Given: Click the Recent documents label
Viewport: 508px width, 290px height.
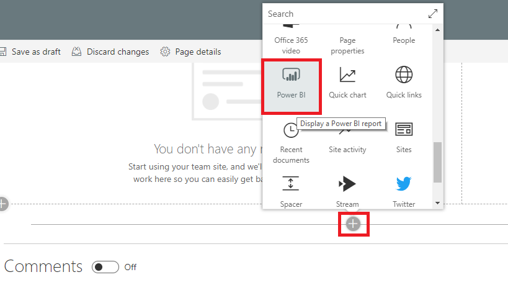Looking at the screenshot, I should point(291,155).
